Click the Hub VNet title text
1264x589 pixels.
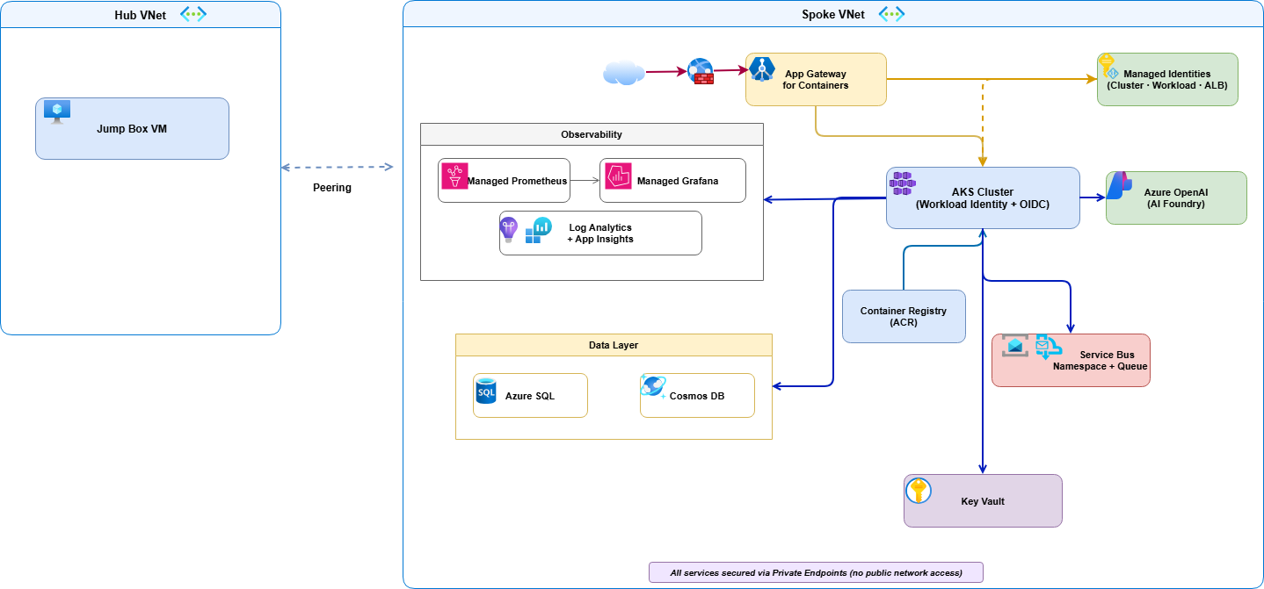point(141,15)
